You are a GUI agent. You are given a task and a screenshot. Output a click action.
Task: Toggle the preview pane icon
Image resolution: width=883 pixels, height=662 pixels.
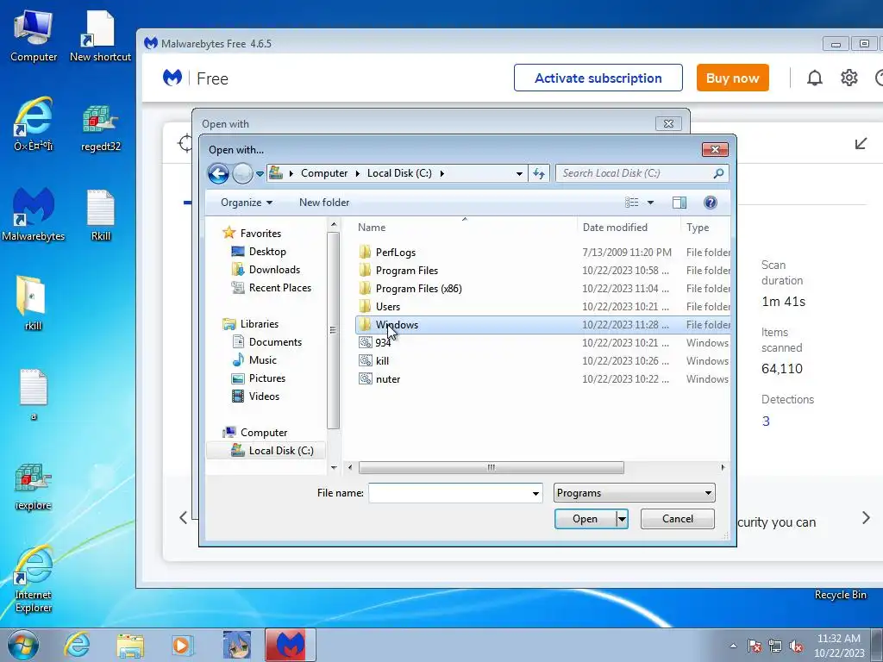(x=679, y=203)
